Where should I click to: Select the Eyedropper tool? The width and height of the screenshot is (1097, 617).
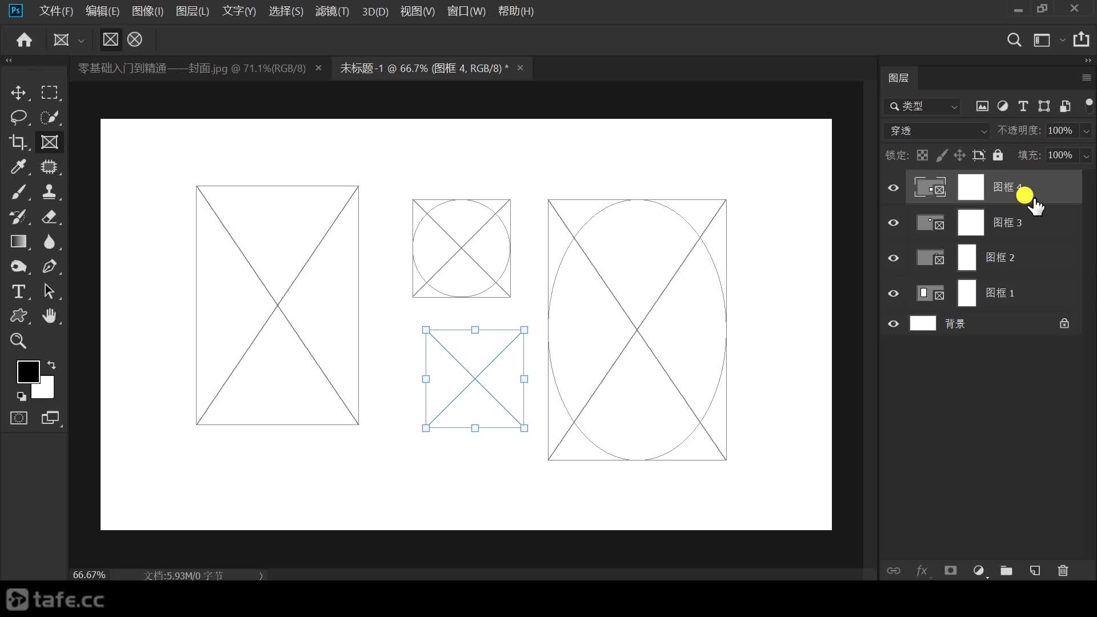coord(18,167)
